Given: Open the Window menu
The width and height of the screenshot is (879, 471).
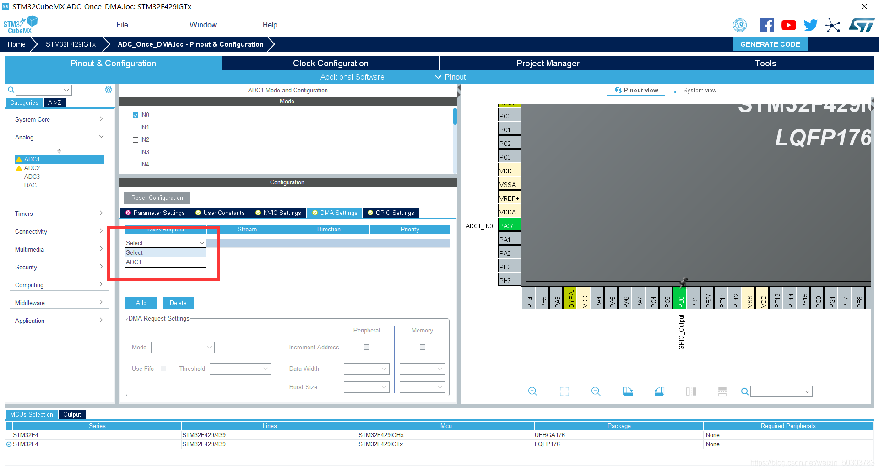Looking at the screenshot, I should 203,25.
